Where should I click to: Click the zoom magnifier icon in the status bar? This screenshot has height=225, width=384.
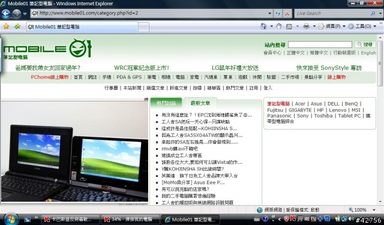[x=350, y=209]
